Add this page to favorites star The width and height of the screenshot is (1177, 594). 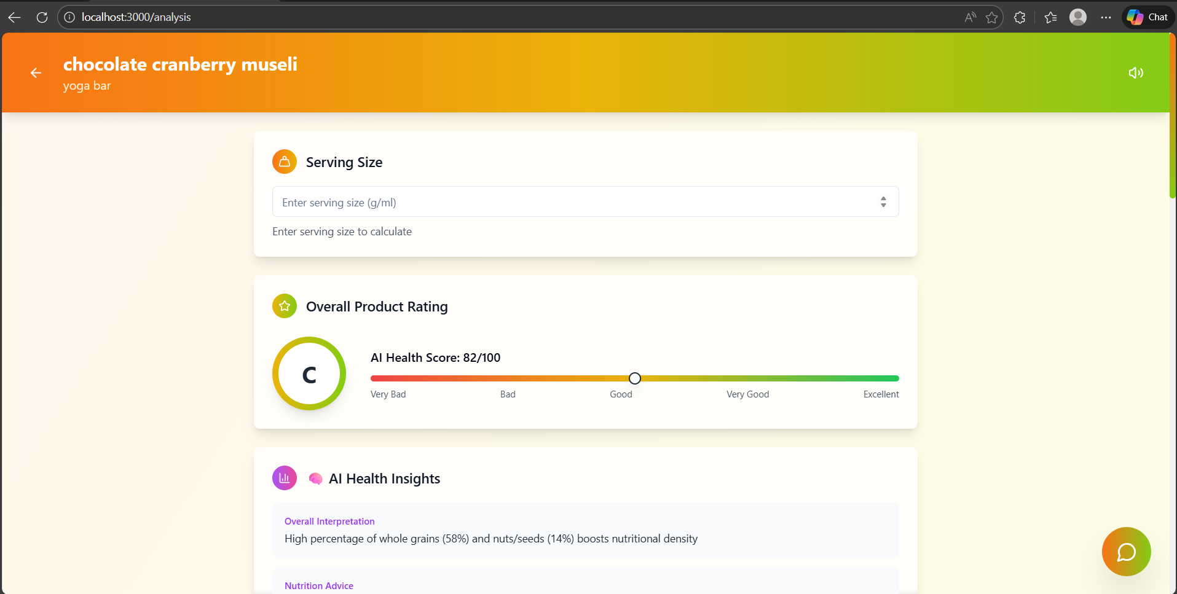click(x=991, y=17)
